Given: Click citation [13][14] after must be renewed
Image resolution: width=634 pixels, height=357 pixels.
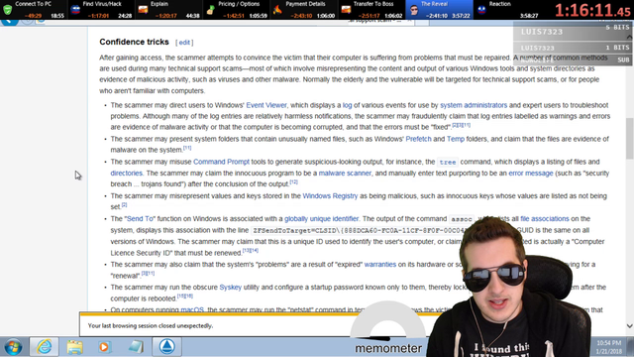Looking at the screenshot, I should [x=251, y=251].
